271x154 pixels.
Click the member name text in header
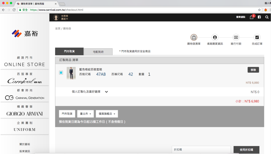coord(65,16)
